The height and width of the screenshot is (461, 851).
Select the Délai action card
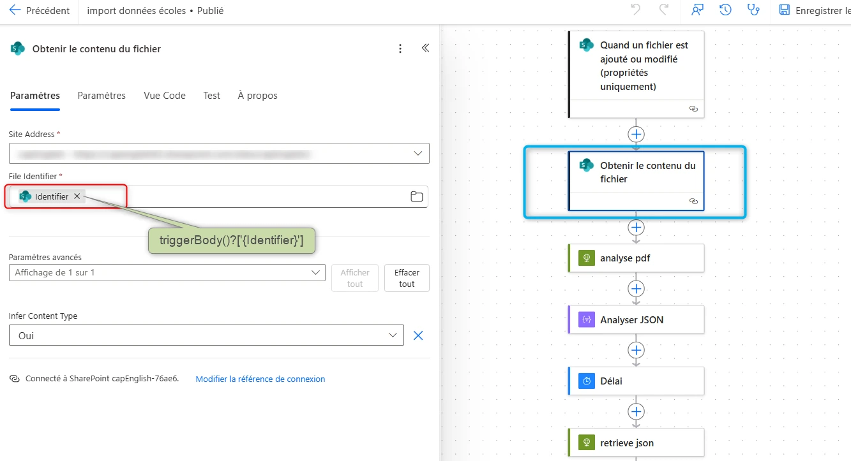pos(636,381)
